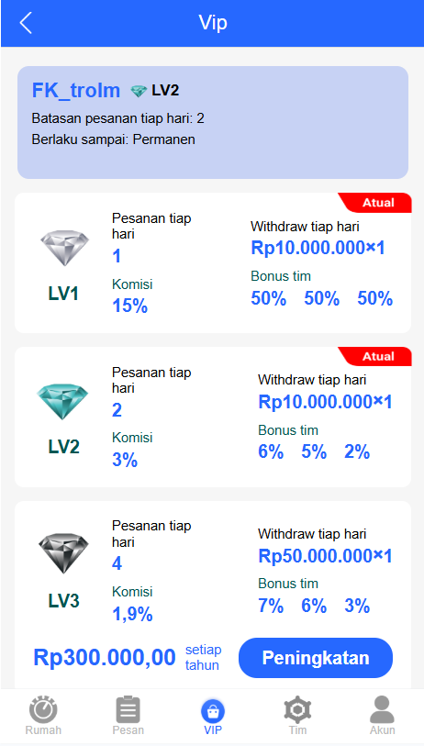Screen dimensions: 424x746
Task: Tap the LV1 commission 15% value
Action: (130, 306)
